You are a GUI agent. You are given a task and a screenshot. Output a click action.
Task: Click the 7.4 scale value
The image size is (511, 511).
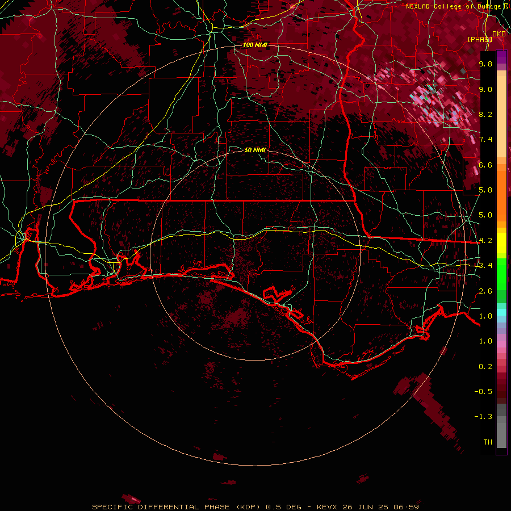coord(485,140)
